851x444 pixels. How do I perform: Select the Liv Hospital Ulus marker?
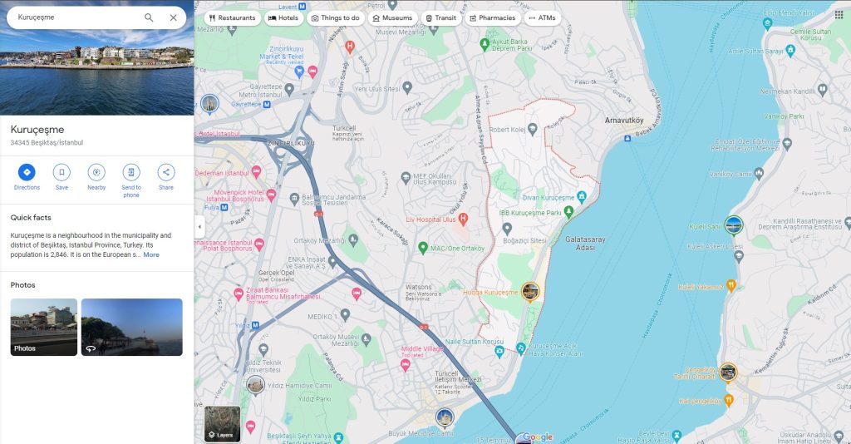click(463, 220)
